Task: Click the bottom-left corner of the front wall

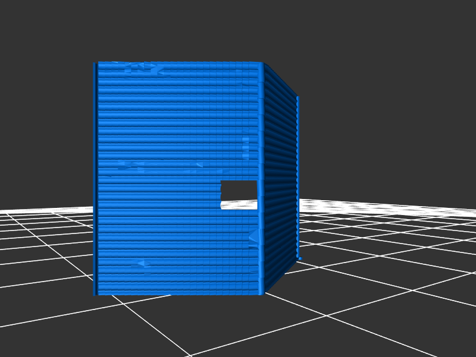Action: pyautogui.click(x=95, y=293)
